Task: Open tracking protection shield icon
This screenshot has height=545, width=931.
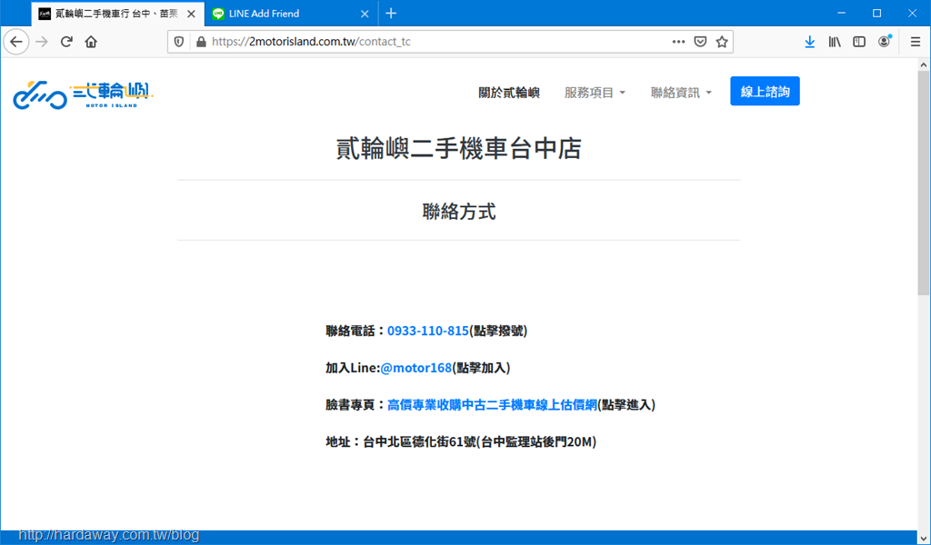Action: [179, 42]
